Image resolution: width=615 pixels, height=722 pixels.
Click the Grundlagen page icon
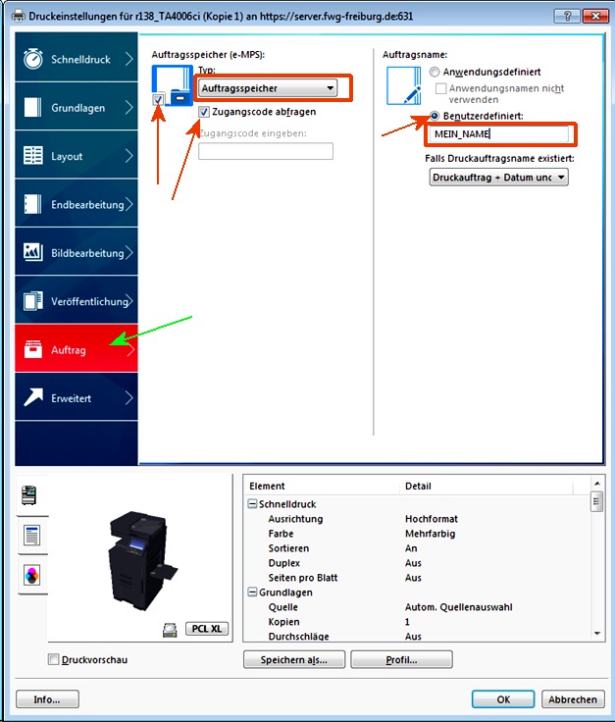point(33,108)
